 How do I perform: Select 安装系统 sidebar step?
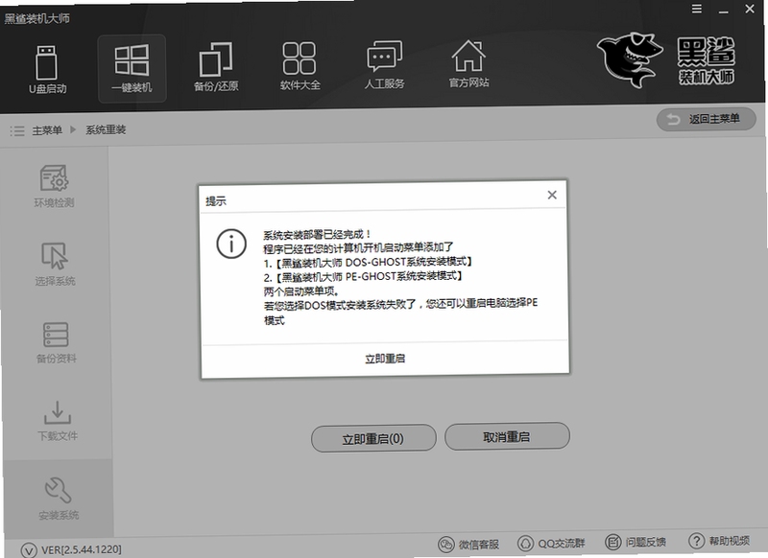pyautogui.click(x=59, y=498)
